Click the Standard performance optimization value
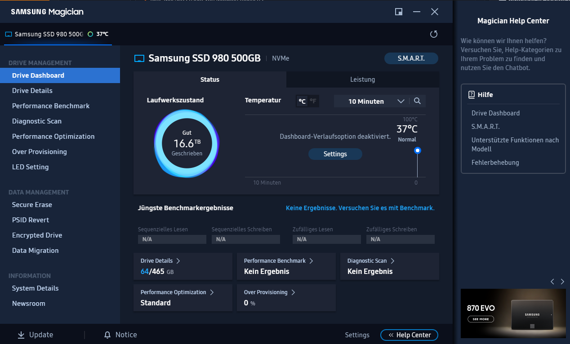This screenshot has width=570, height=344. [x=156, y=303]
